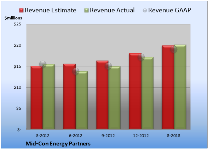Click the GAAP sphere marker for 6-2012
208x149 pixels.
point(76,71)
